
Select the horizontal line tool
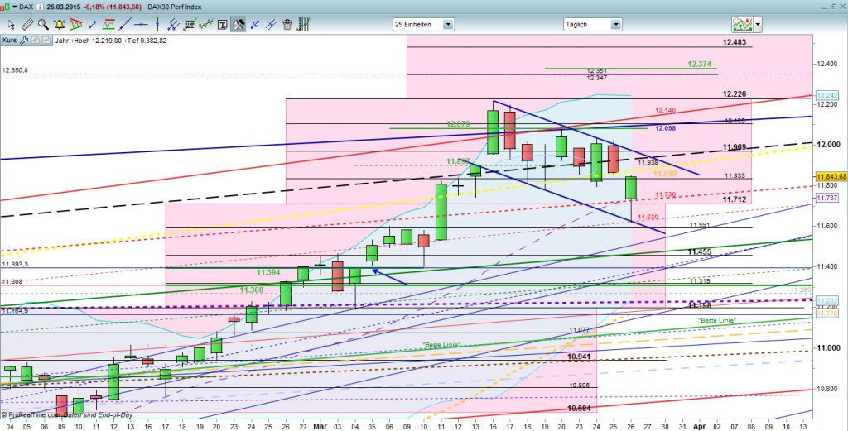pyautogui.click(x=141, y=24)
